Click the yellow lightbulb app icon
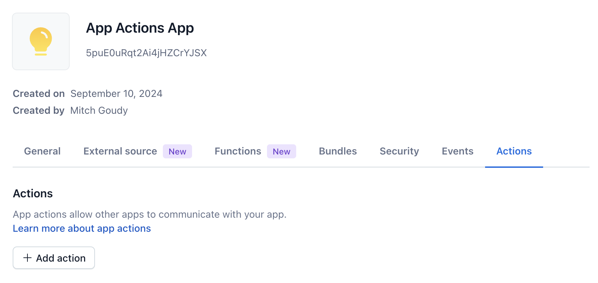 point(41,41)
